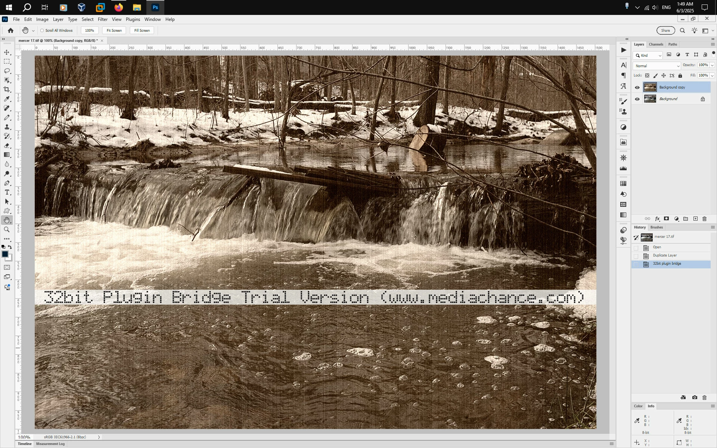
Task: Select the Lasso tool
Action: [x=7, y=71]
